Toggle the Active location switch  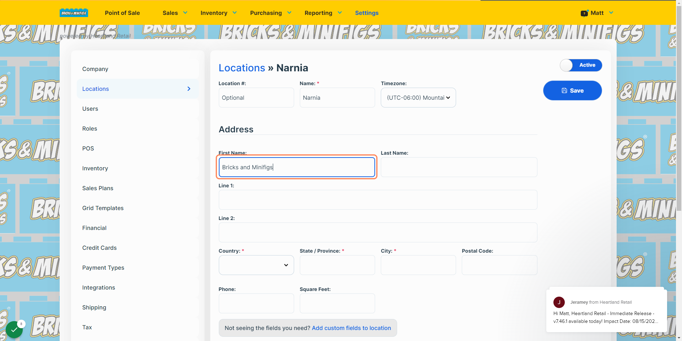point(581,65)
